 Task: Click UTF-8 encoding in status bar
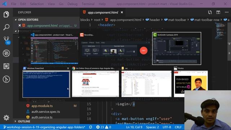tap(167, 127)
